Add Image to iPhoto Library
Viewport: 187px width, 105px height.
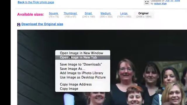point(83,73)
